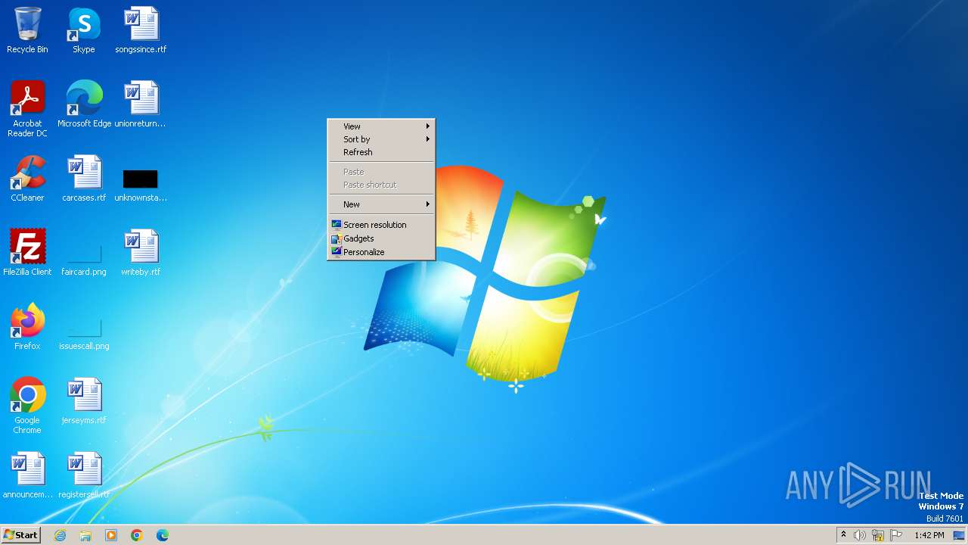The image size is (968, 545).
Task: Open Windows Explorer from the taskbar
Action: tap(85, 535)
